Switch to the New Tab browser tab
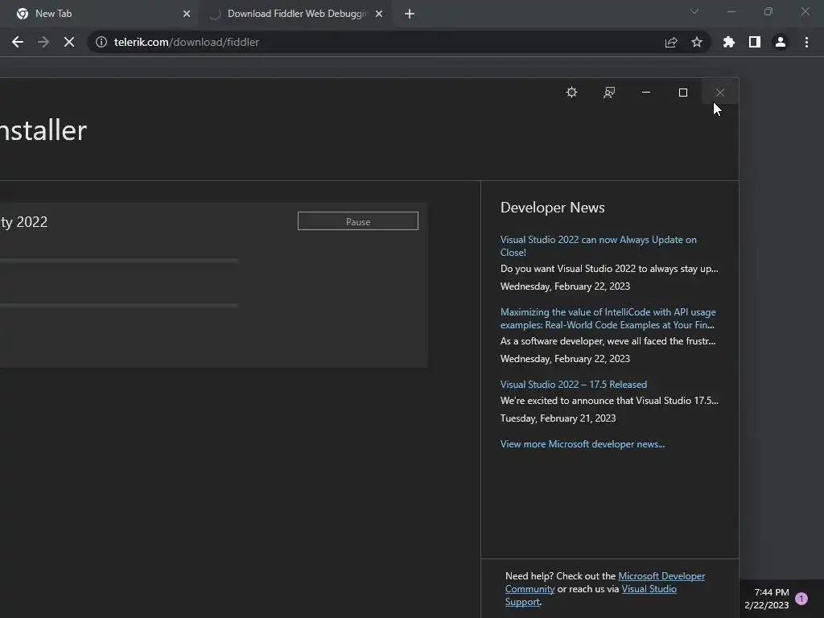Viewport: 824px width, 618px height. coord(100,14)
